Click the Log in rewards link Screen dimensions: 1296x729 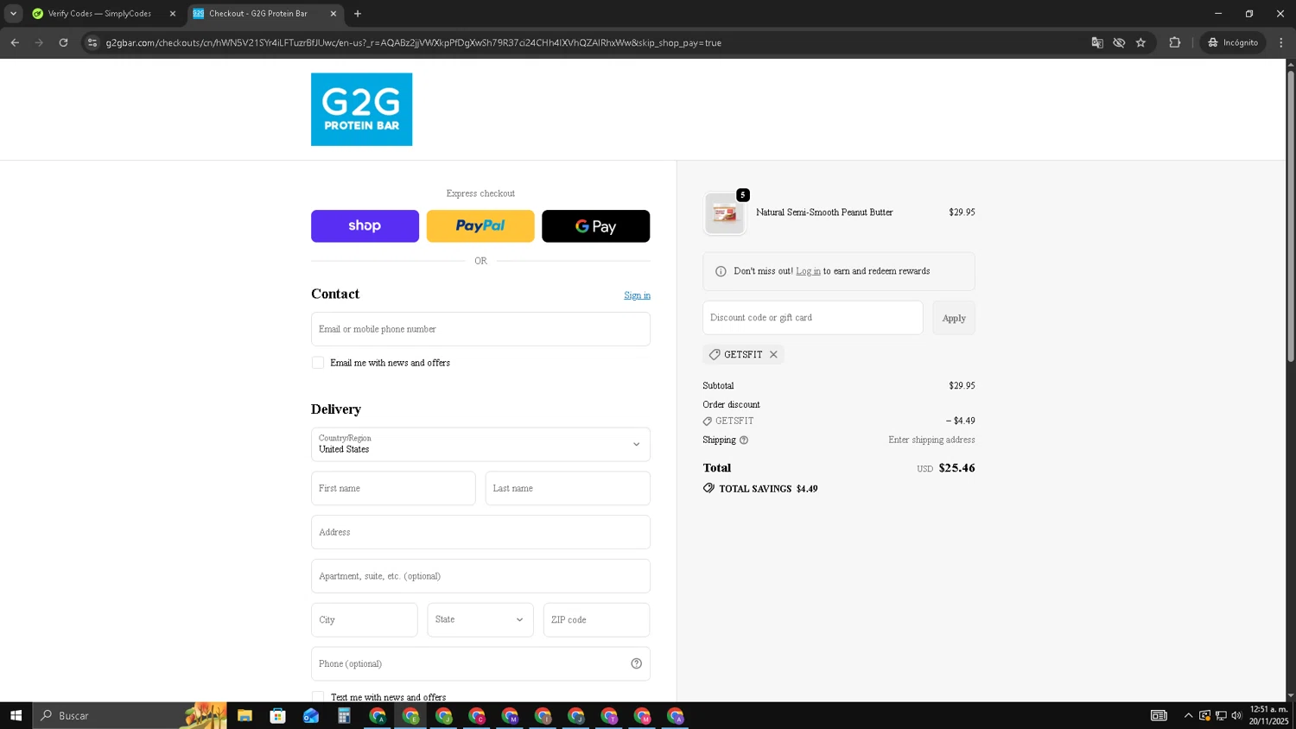[808, 271]
